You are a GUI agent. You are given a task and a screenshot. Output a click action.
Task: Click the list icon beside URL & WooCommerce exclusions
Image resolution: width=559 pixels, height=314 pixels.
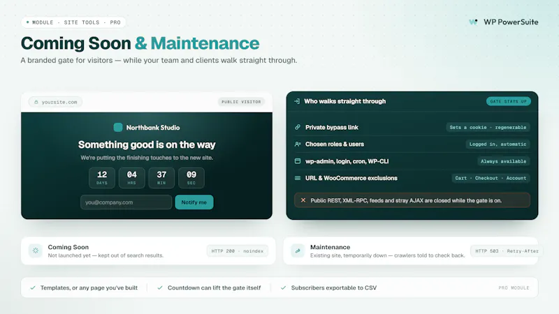(298, 178)
